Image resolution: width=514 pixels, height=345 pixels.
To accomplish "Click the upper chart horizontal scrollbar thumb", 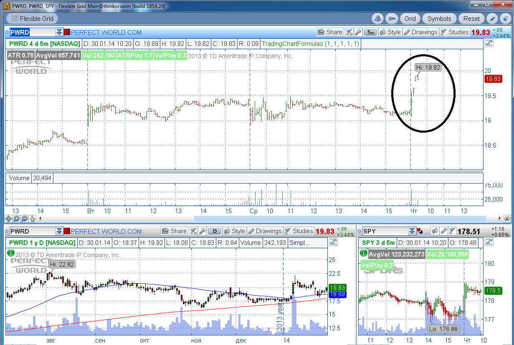I will [340, 219].
